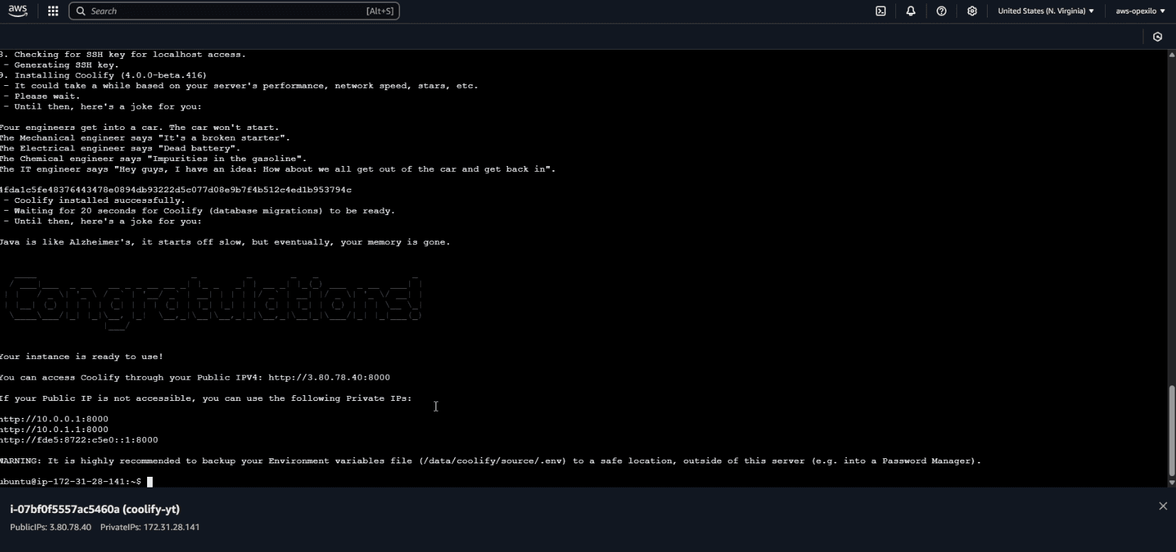Open the notifications bell

coord(911,11)
